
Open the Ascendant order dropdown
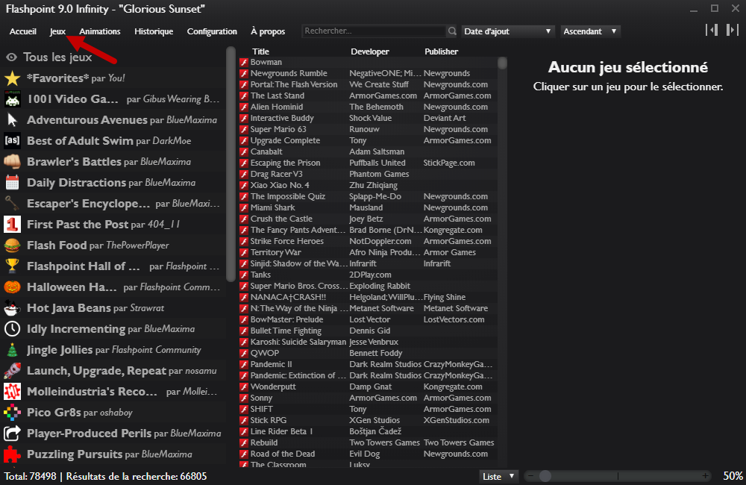click(590, 31)
